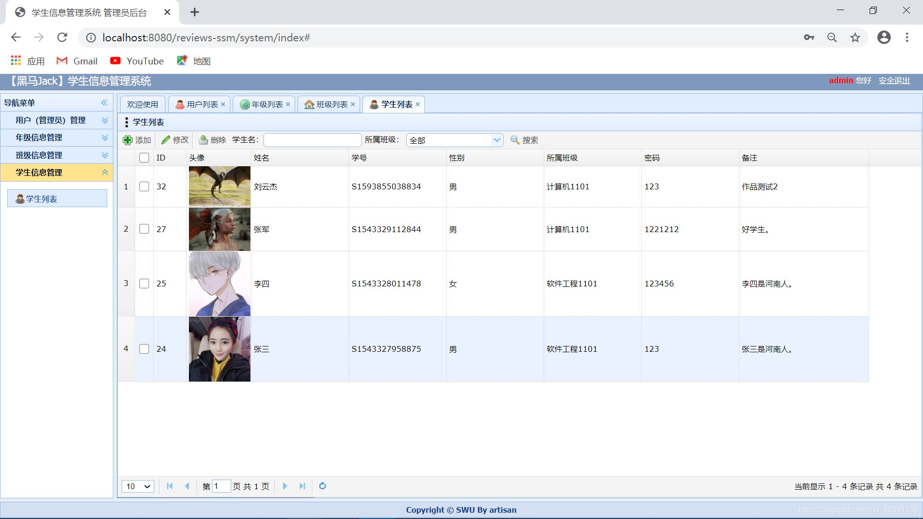
Task: Reload the browser page
Action: (62, 37)
